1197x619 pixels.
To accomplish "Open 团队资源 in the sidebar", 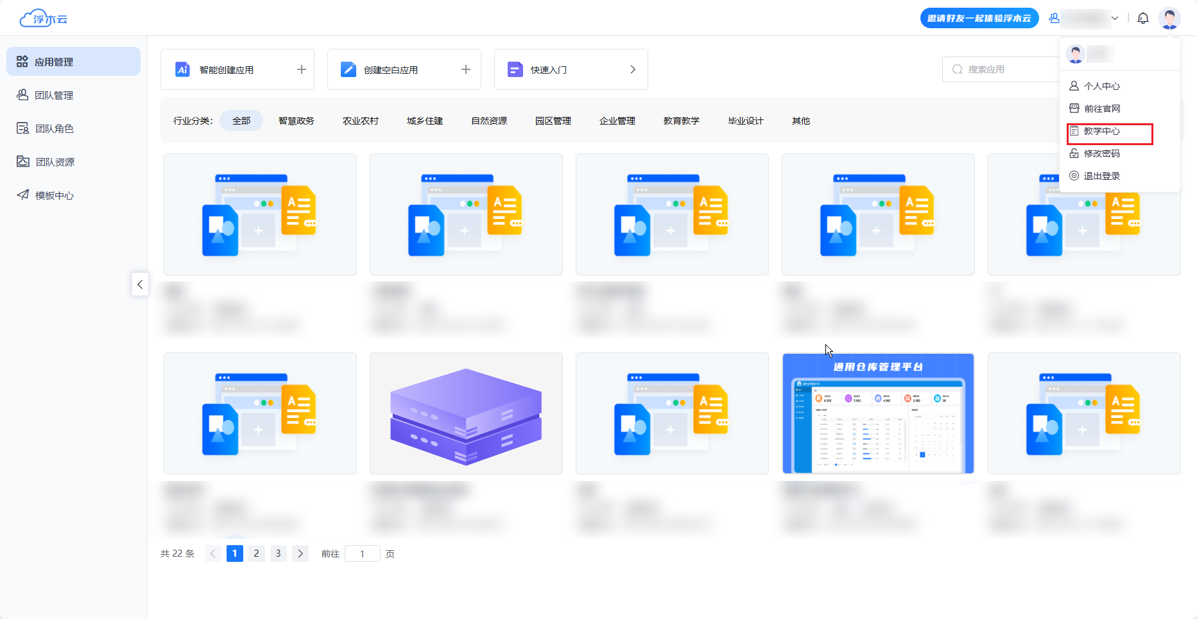I will 55,162.
